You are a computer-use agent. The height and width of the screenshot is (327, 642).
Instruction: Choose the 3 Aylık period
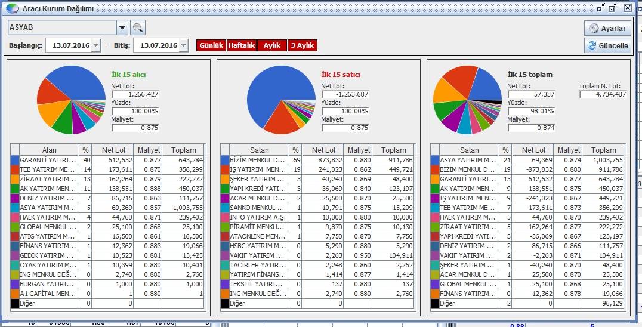[302, 45]
